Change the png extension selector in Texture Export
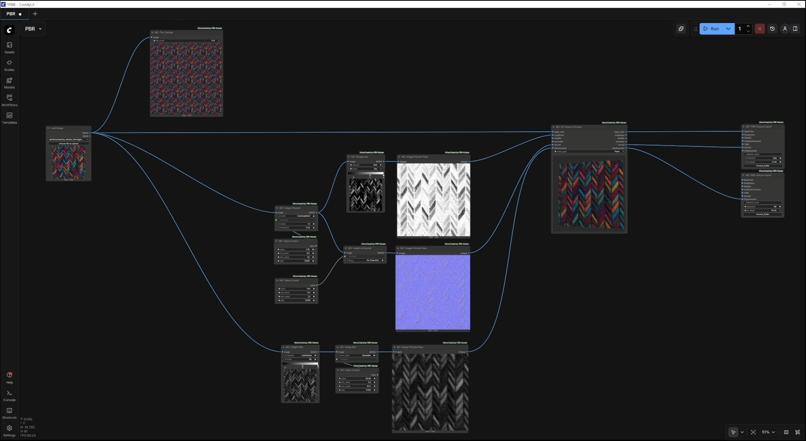806x441 pixels. click(762, 158)
